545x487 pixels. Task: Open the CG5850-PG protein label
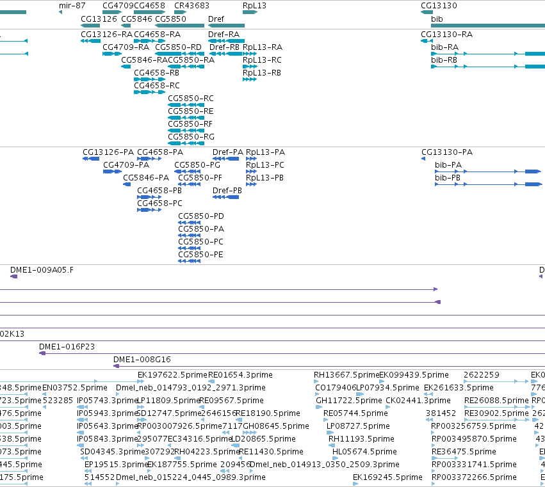197,165
